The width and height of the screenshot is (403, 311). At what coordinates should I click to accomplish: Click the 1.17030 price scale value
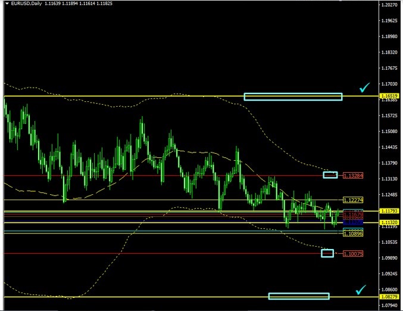pyautogui.click(x=389, y=84)
